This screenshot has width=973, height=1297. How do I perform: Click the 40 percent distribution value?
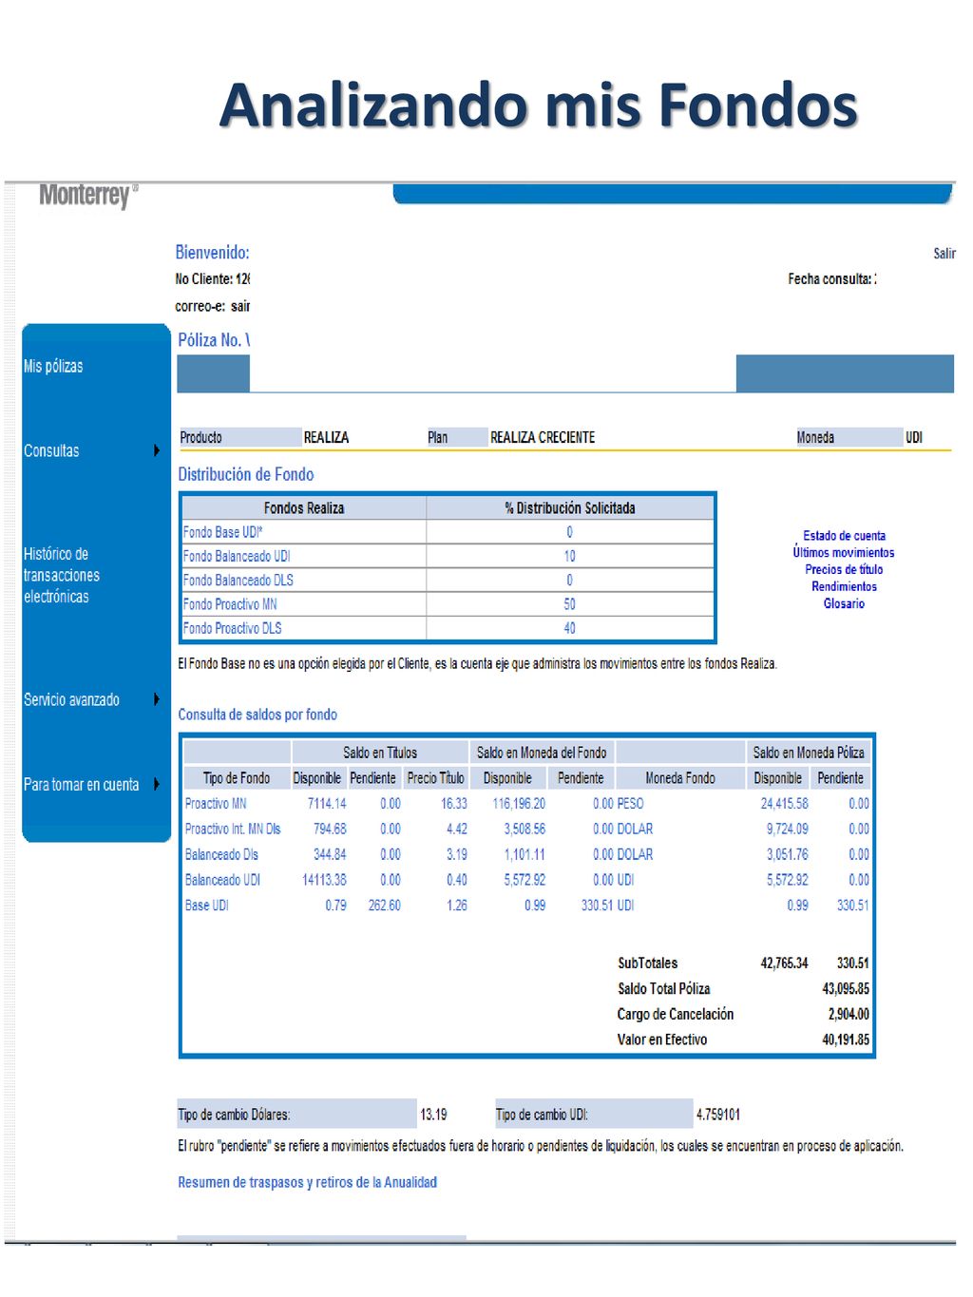(x=569, y=628)
